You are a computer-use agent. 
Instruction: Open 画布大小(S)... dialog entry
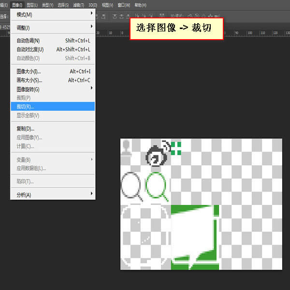(53, 80)
